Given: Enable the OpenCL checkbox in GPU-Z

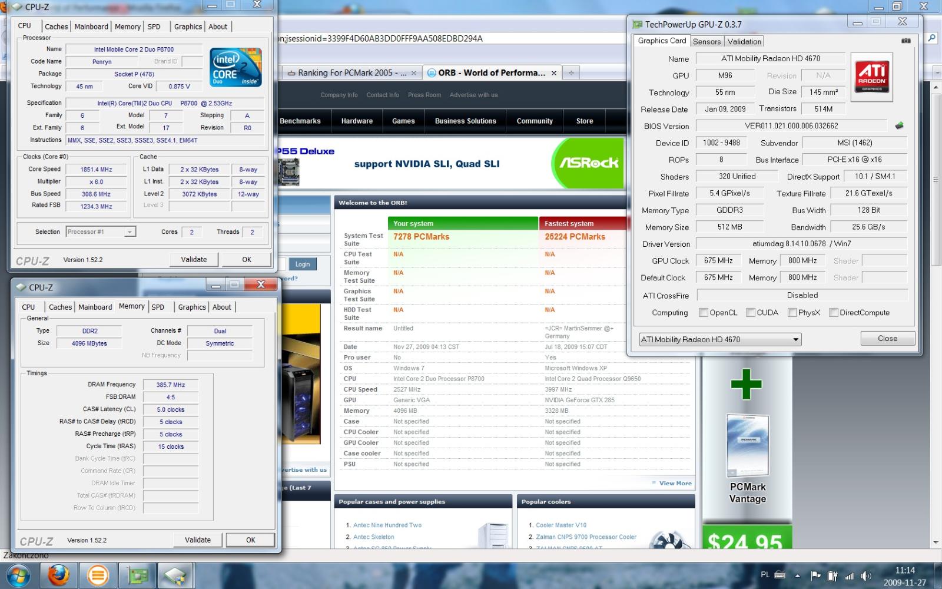Looking at the screenshot, I should click(x=704, y=313).
